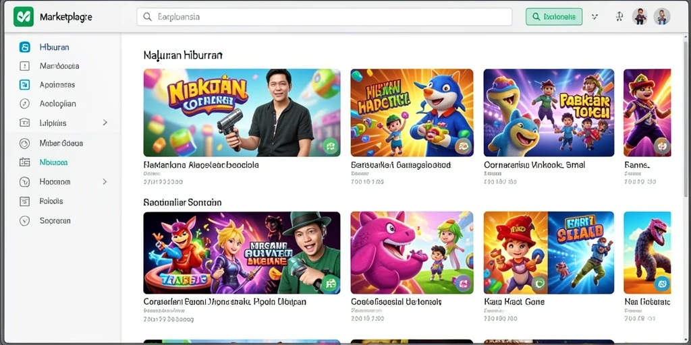This screenshot has width=691, height=345.
Task: Open the purple-costume character thumbnail in the first row
Action: click(647, 113)
